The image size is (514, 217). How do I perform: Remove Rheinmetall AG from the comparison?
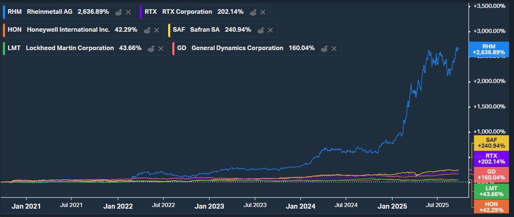click(x=128, y=12)
